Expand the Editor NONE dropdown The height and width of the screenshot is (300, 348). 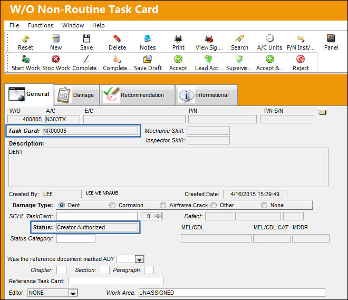[73, 293]
